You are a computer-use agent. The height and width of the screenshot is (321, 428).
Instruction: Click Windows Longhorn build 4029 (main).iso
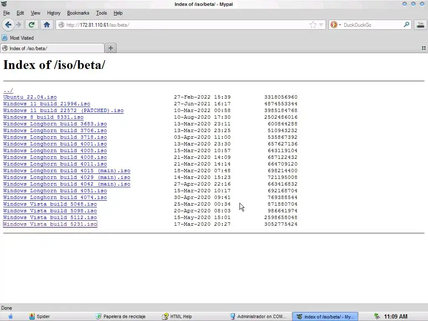(x=67, y=177)
